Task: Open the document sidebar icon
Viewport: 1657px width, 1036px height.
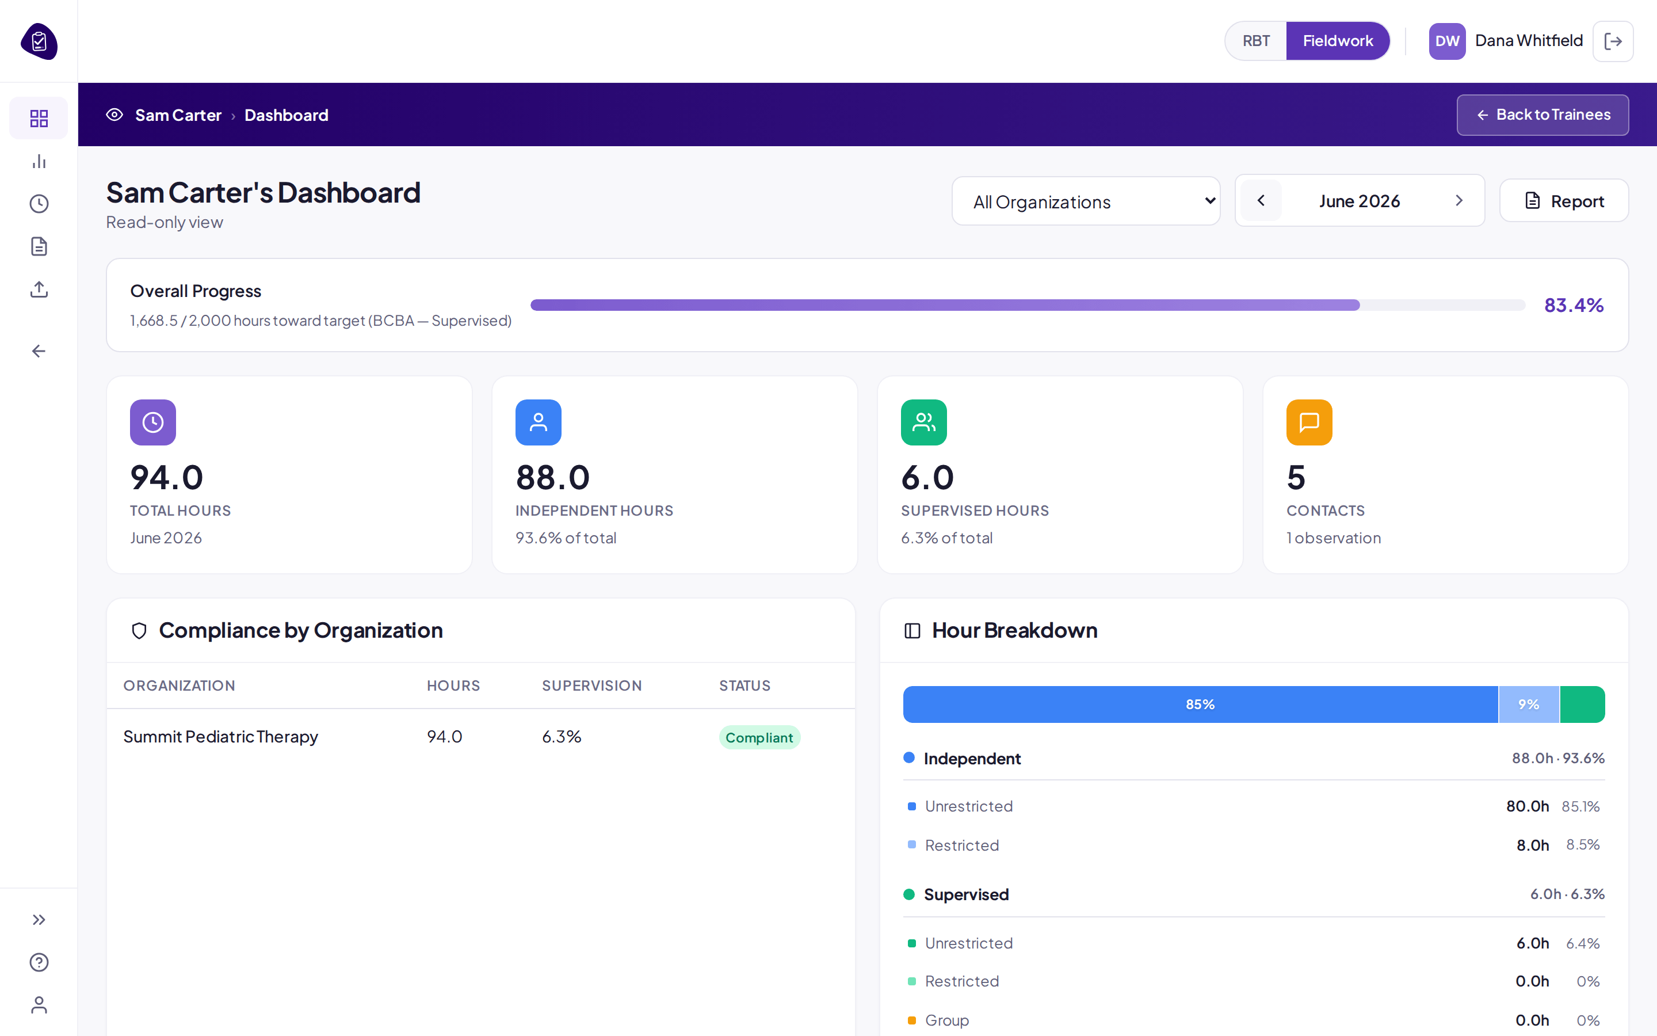Action: (x=39, y=246)
